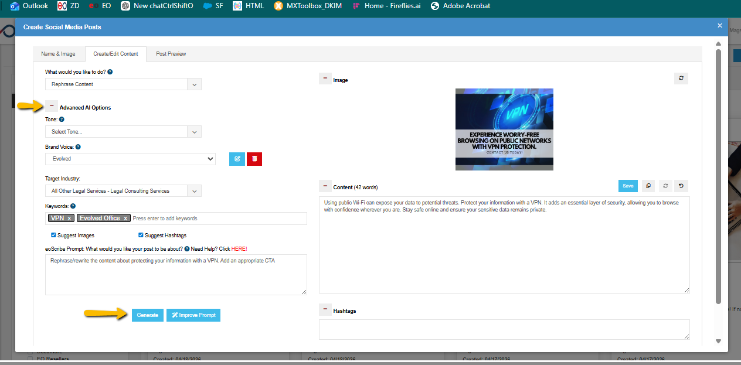Save the content text
The height and width of the screenshot is (365, 741).
628,186
